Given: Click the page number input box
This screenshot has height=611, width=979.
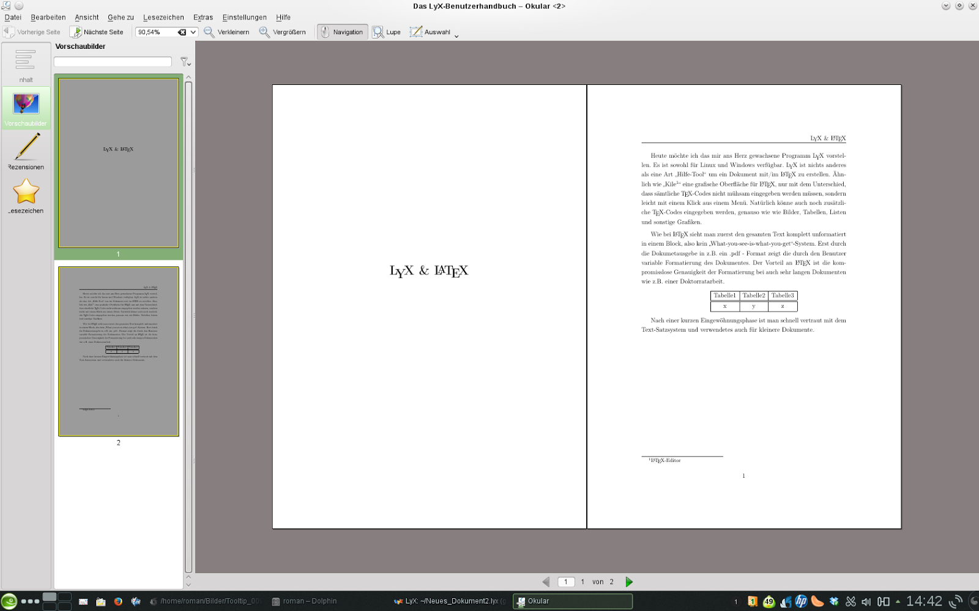Looking at the screenshot, I should click(566, 582).
